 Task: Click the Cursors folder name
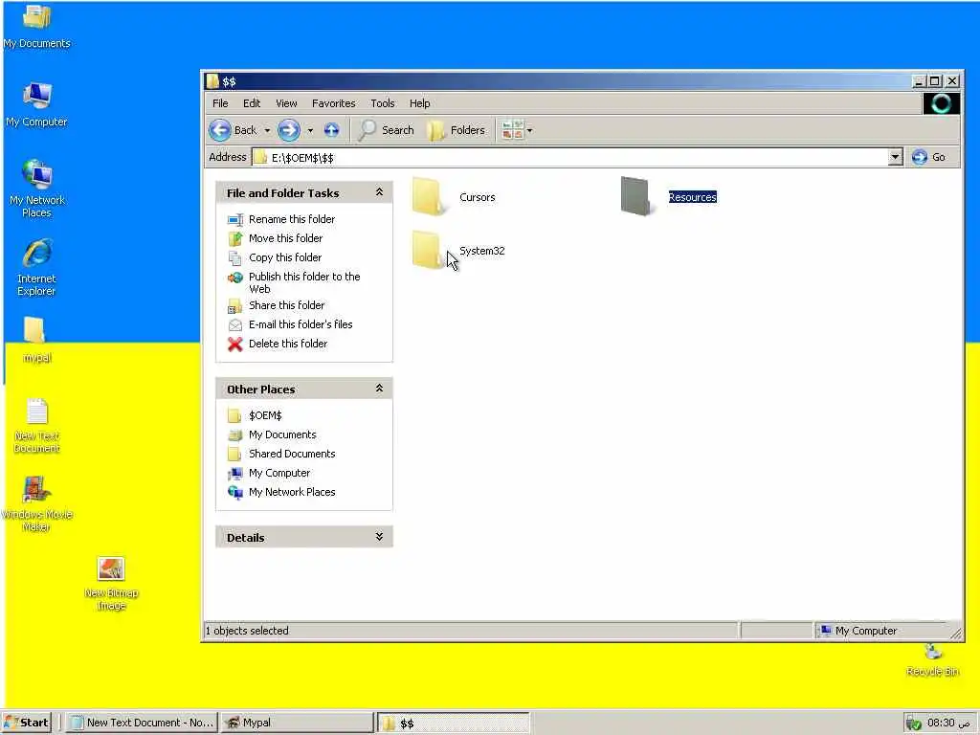[477, 197]
